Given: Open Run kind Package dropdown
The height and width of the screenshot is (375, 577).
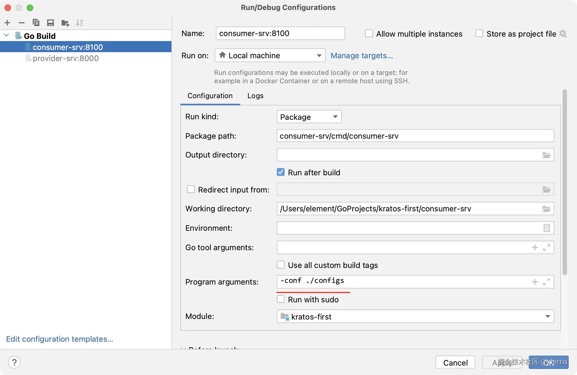Looking at the screenshot, I should 309,117.
